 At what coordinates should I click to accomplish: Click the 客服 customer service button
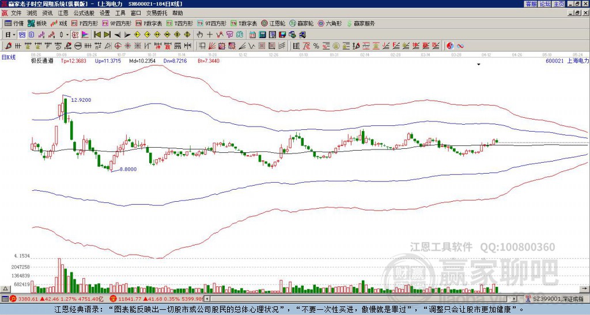coord(531,4)
